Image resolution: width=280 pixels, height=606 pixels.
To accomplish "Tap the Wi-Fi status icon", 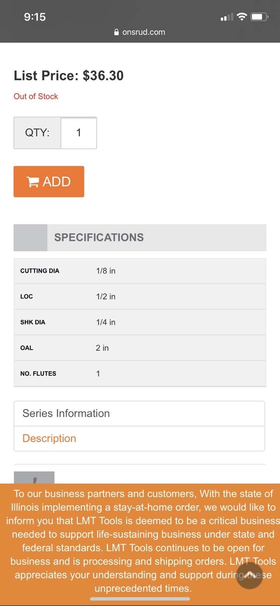I will 242,17.
